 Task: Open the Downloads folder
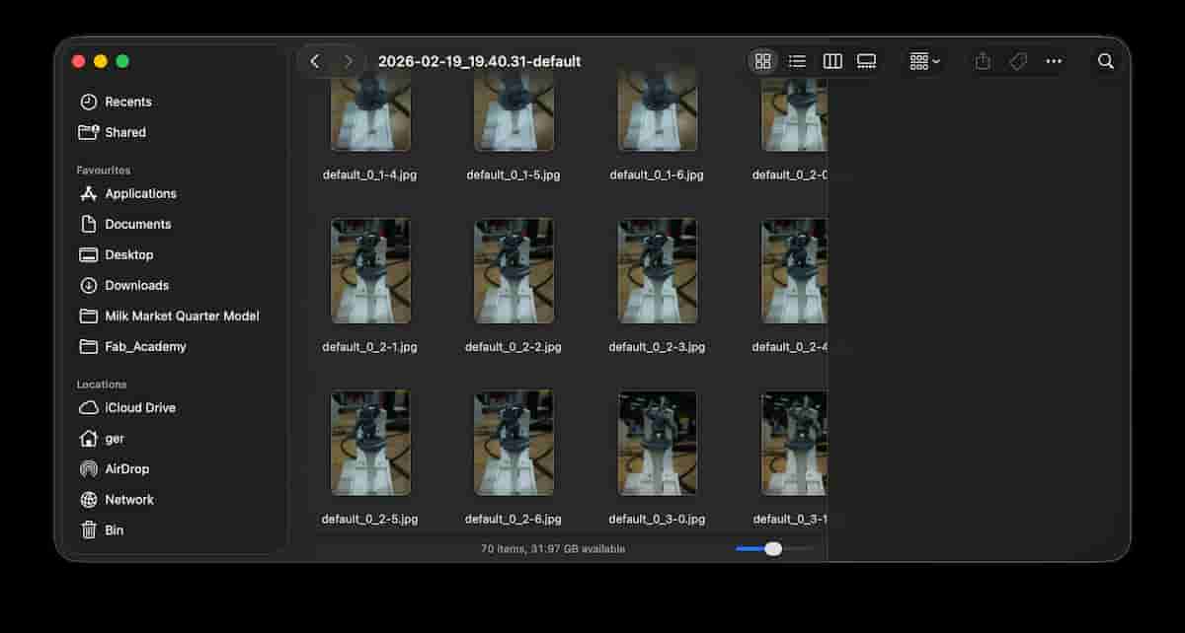point(136,285)
